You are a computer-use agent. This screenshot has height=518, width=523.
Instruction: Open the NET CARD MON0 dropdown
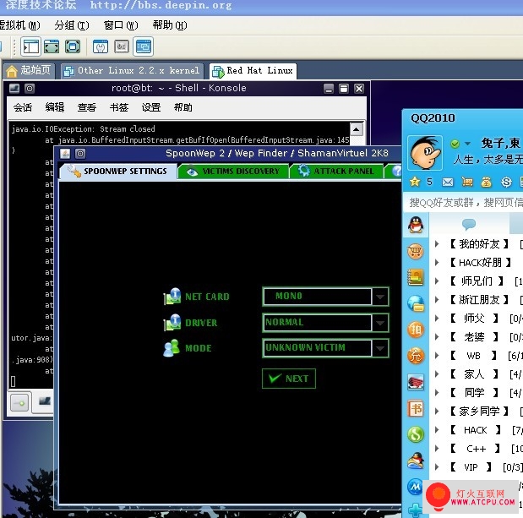pyautogui.click(x=325, y=297)
